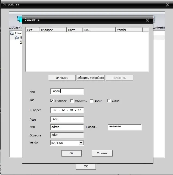
Task: Click the Порт column header
Action: point(75,30)
